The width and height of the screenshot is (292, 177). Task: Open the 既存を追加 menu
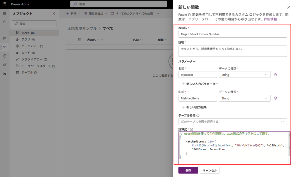(x=96, y=13)
